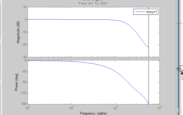This screenshot has width=183, height=115.
Task: Click the Phase (deg) axis label
Action: coord(16,82)
